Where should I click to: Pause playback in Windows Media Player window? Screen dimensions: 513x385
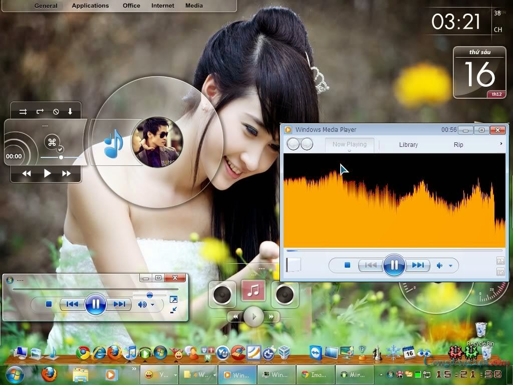click(x=394, y=265)
